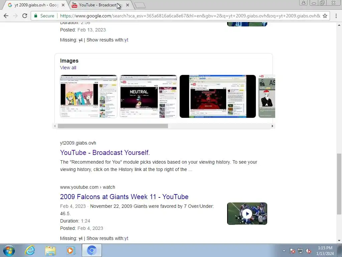342x257 pixels.
Task: Click the muted volume speaker tray icon
Action: [x=308, y=251]
